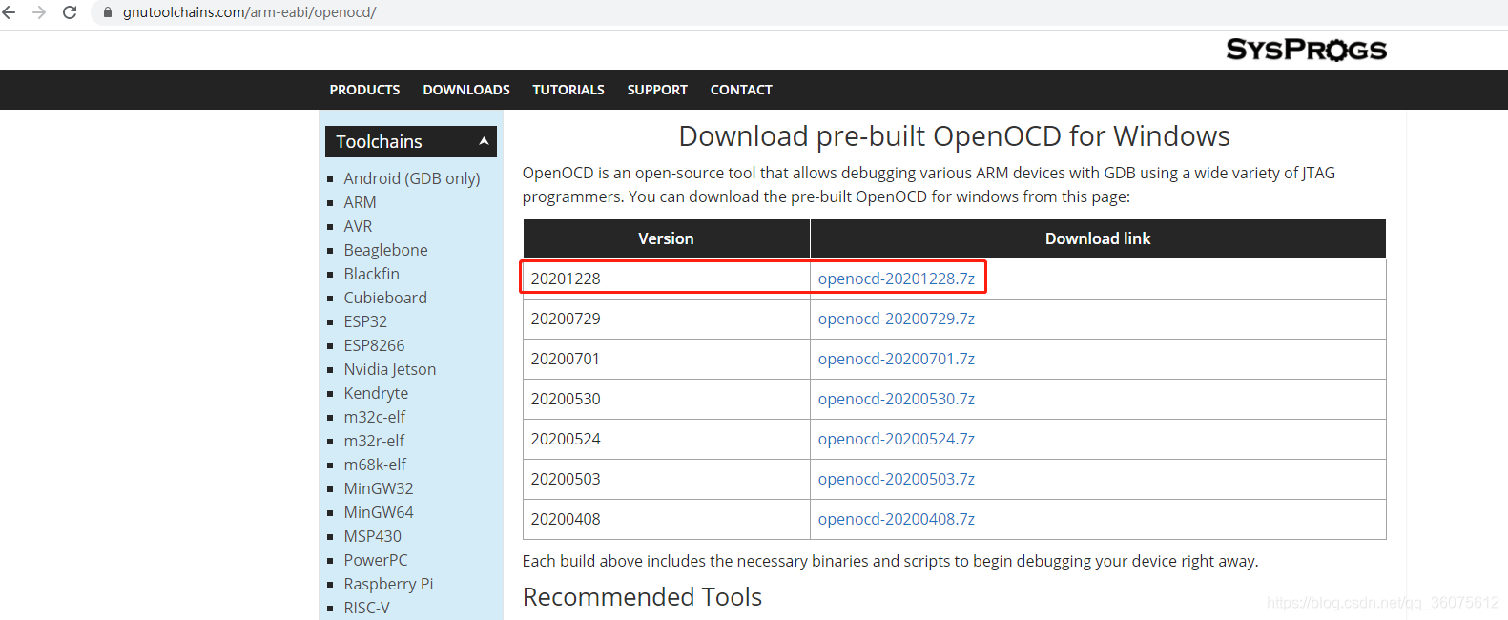Open the RISC-V toolchain link
Screen dimensions: 1508x620
click(x=366, y=608)
